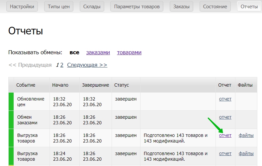Go to page 2 of reports
262x166 pixels.
(x=62, y=65)
